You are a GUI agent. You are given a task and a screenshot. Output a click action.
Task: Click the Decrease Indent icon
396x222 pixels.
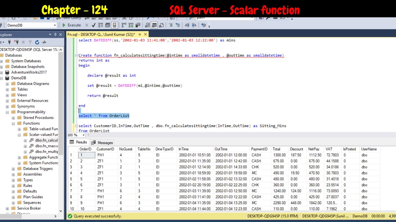187,25
